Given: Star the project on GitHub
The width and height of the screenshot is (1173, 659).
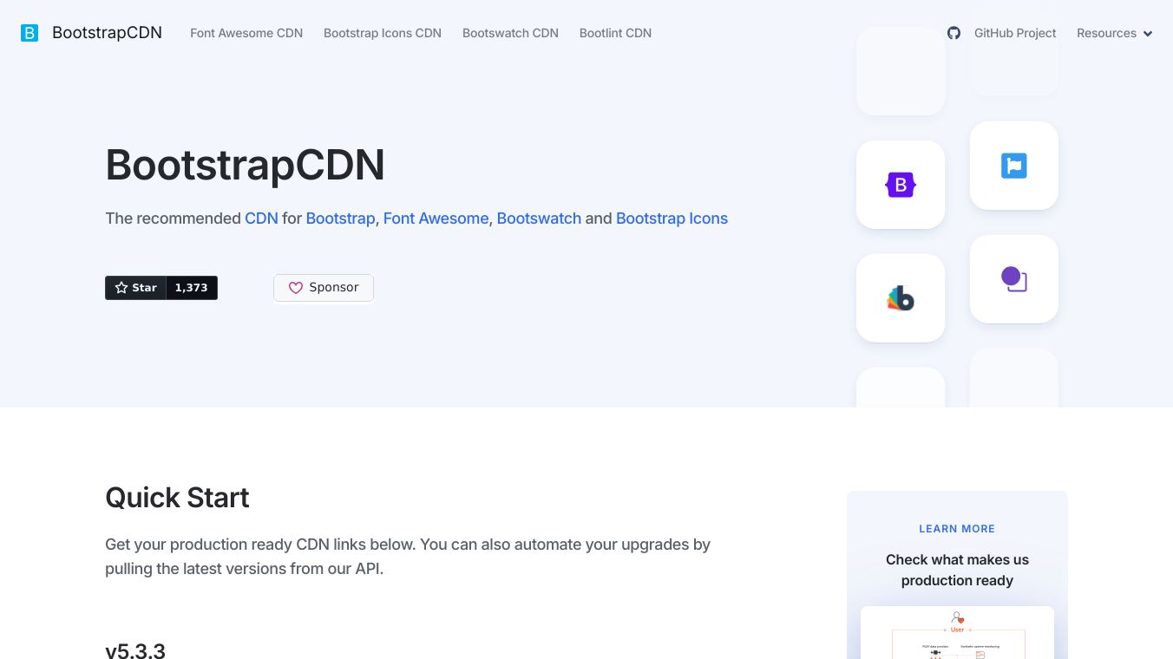Looking at the screenshot, I should tap(135, 288).
